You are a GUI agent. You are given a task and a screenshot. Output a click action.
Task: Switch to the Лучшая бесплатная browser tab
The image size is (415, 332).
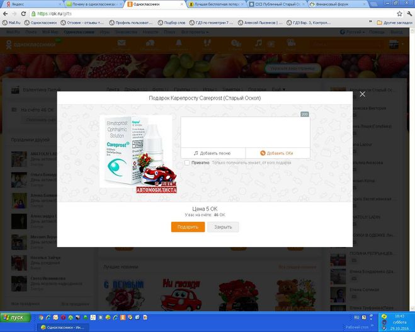[216, 4]
